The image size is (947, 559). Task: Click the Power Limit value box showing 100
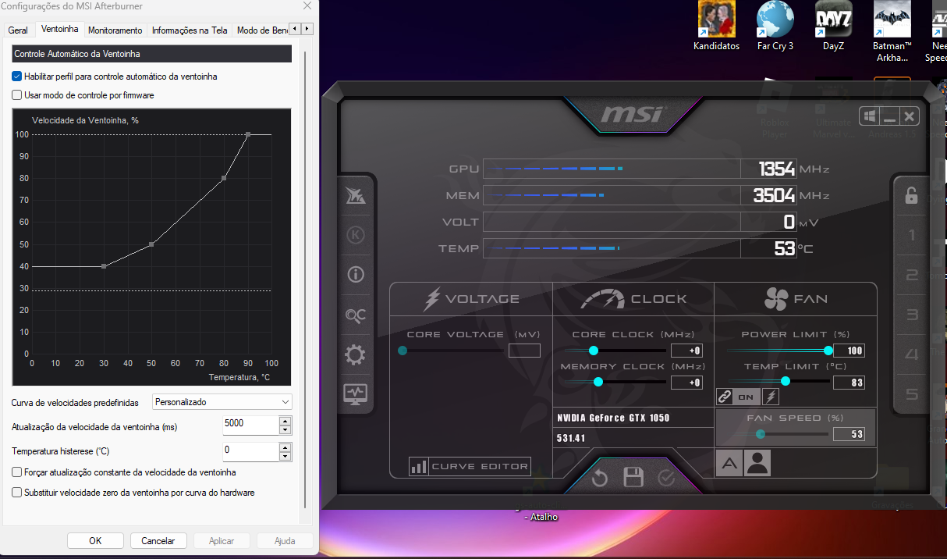tap(849, 351)
